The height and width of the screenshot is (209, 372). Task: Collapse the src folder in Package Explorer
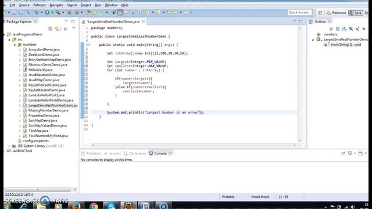tap(9, 39)
